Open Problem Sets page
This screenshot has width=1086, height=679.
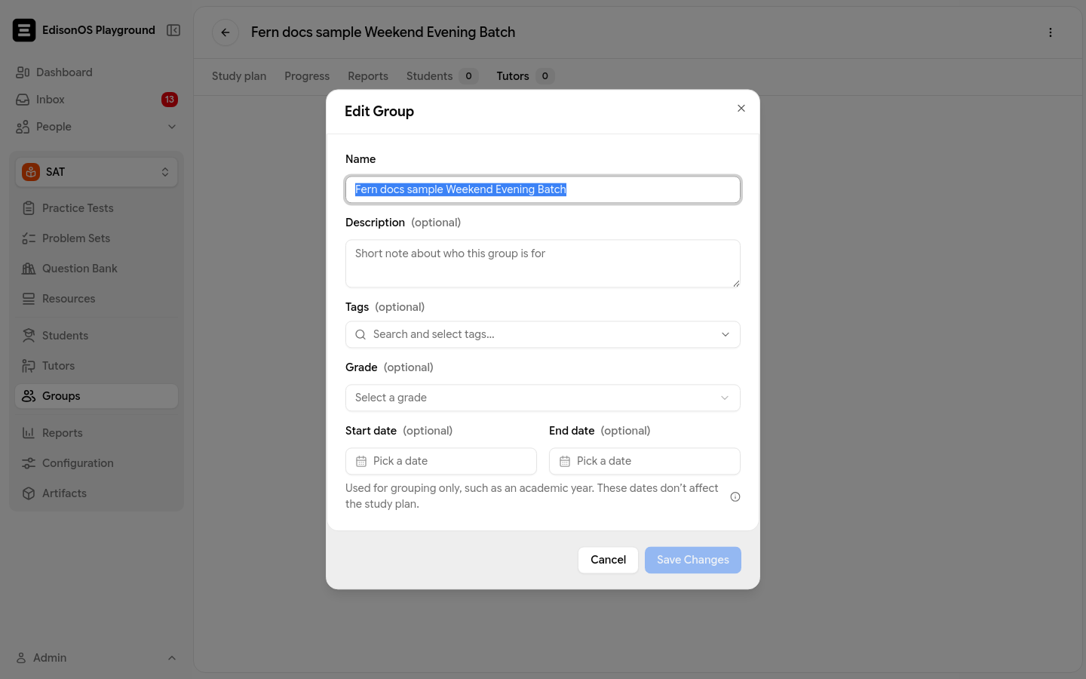(97, 238)
